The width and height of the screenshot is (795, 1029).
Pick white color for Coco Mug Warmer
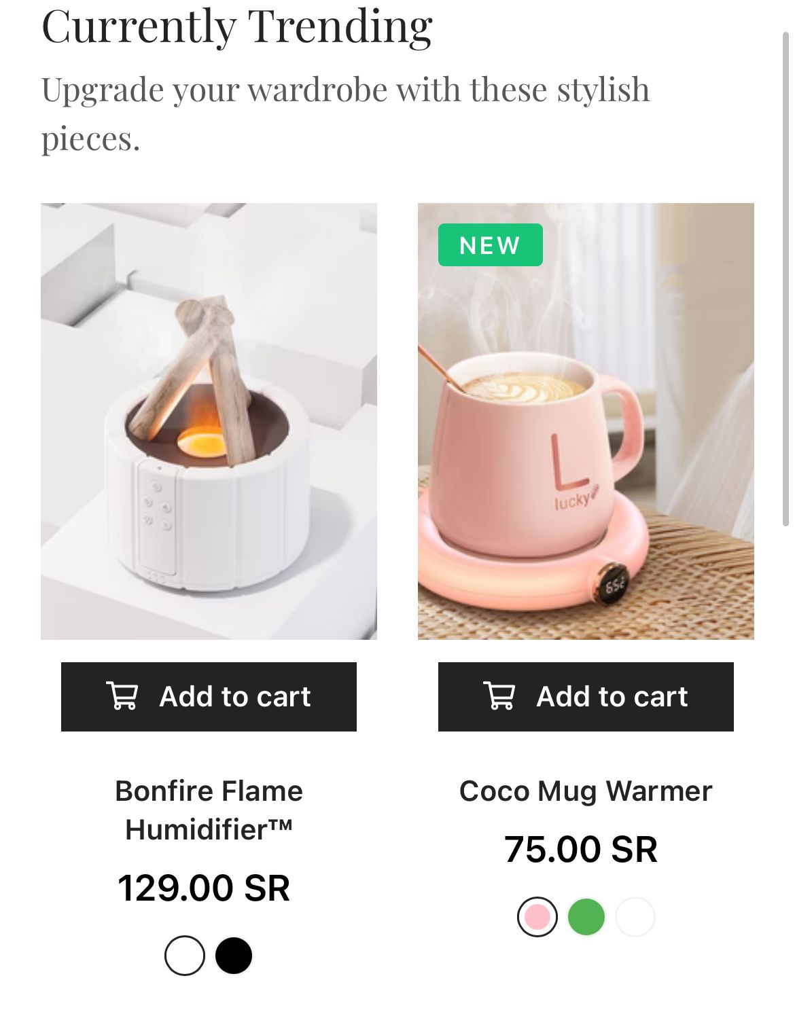point(635,917)
